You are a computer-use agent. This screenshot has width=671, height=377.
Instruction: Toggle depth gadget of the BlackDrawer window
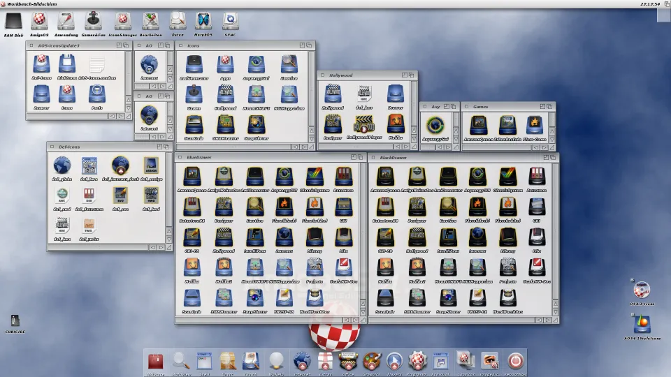(554, 158)
